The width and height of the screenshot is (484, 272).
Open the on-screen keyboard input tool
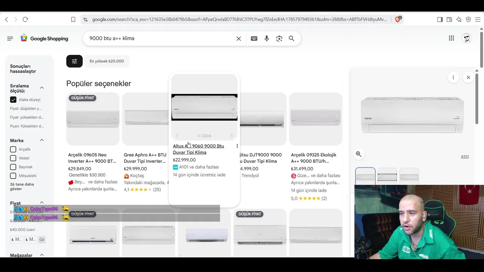tap(254, 39)
